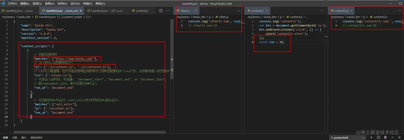Image resolution: width=404 pixels, height=140 pixels.
Task: Close the manifest.json baidu_btn tab
Action: coord(81,11)
